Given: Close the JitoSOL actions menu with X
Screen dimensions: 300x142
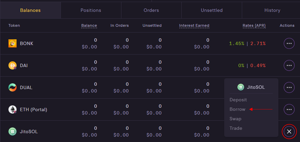Looking at the screenshot, I should point(289,132).
